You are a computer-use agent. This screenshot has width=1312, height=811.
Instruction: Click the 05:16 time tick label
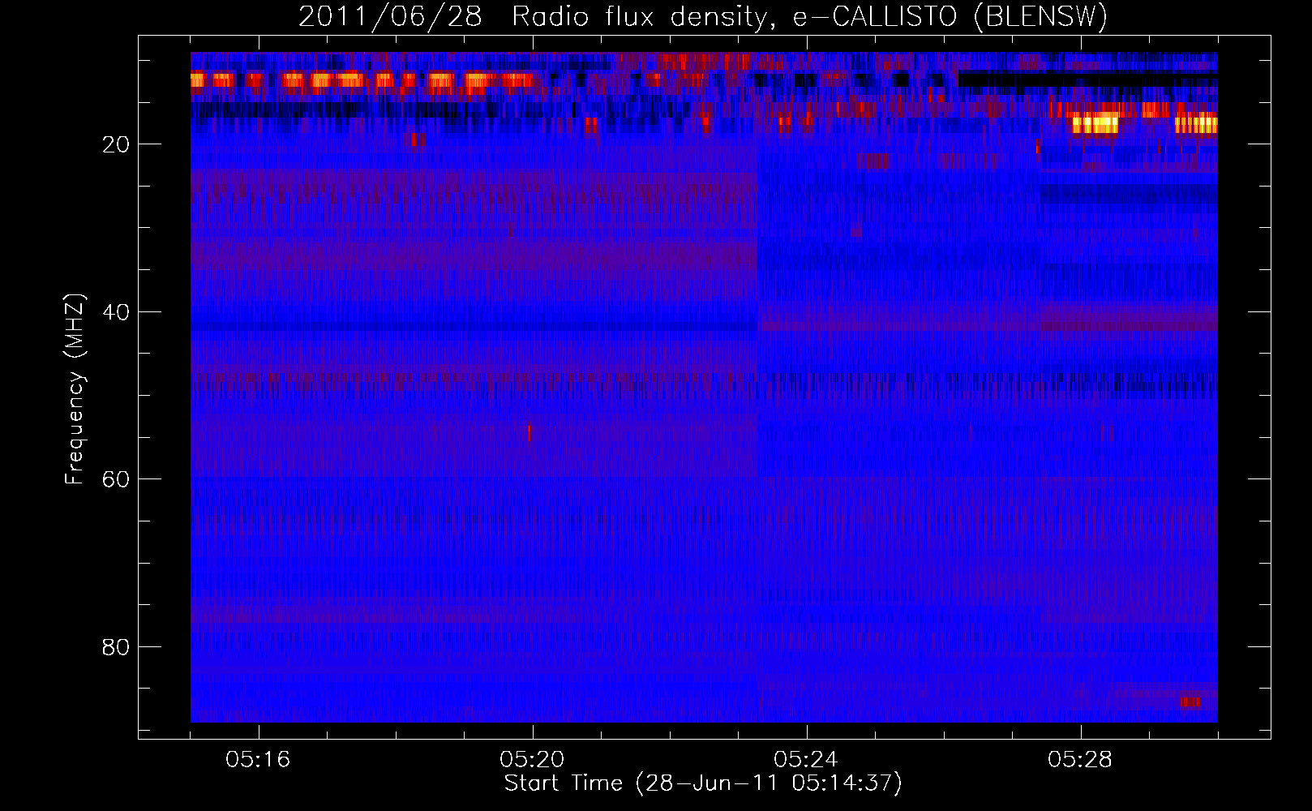pos(258,760)
